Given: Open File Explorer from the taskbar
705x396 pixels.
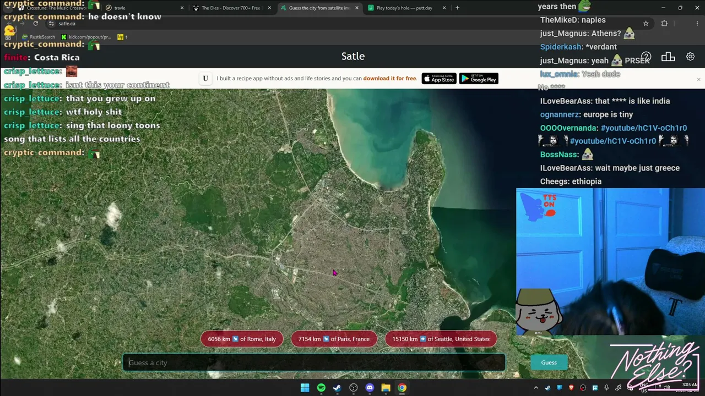Looking at the screenshot, I should click(x=386, y=388).
